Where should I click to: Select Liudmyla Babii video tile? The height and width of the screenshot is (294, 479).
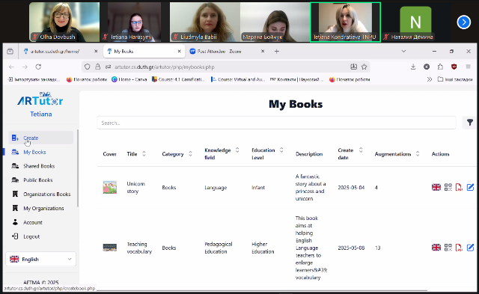205,22
